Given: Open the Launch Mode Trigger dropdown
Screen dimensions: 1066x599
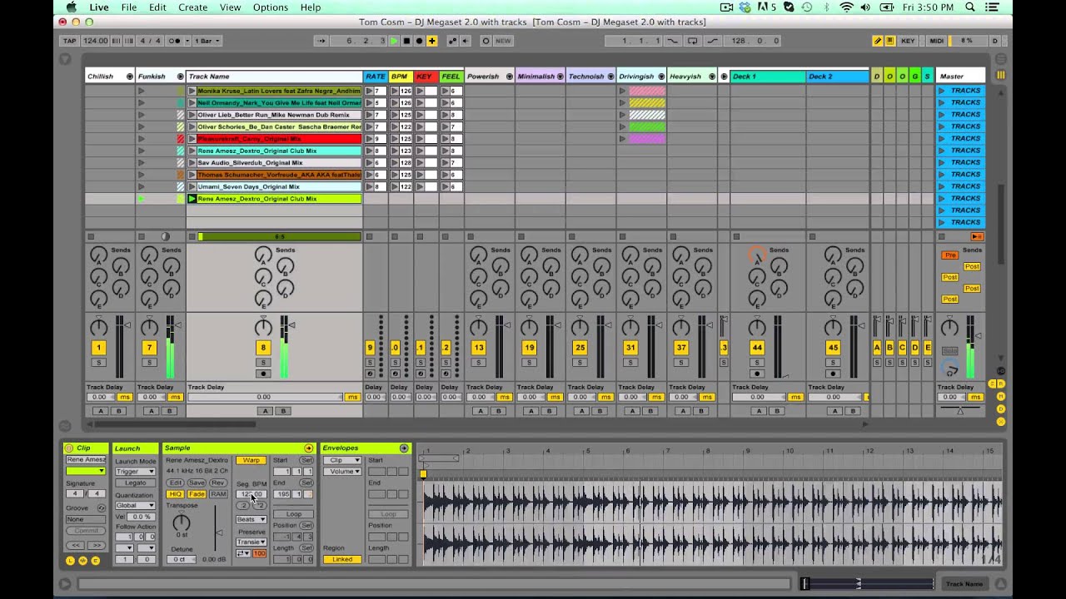Looking at the screenshot, I should pos(135,472).
